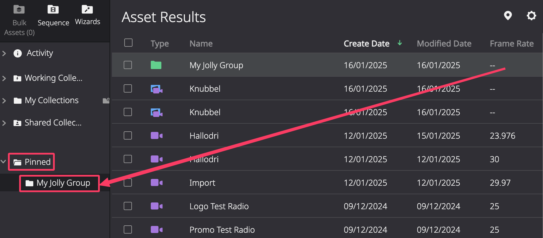543x238 pixels.
Task: Click the green folder icon for My Jolly Group
Action: click(156, 65)
